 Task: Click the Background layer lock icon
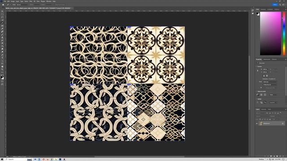[x=283, y=123]
